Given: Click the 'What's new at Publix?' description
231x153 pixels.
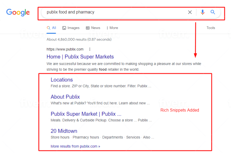Looking at the screenshot, I should (100, 103).
